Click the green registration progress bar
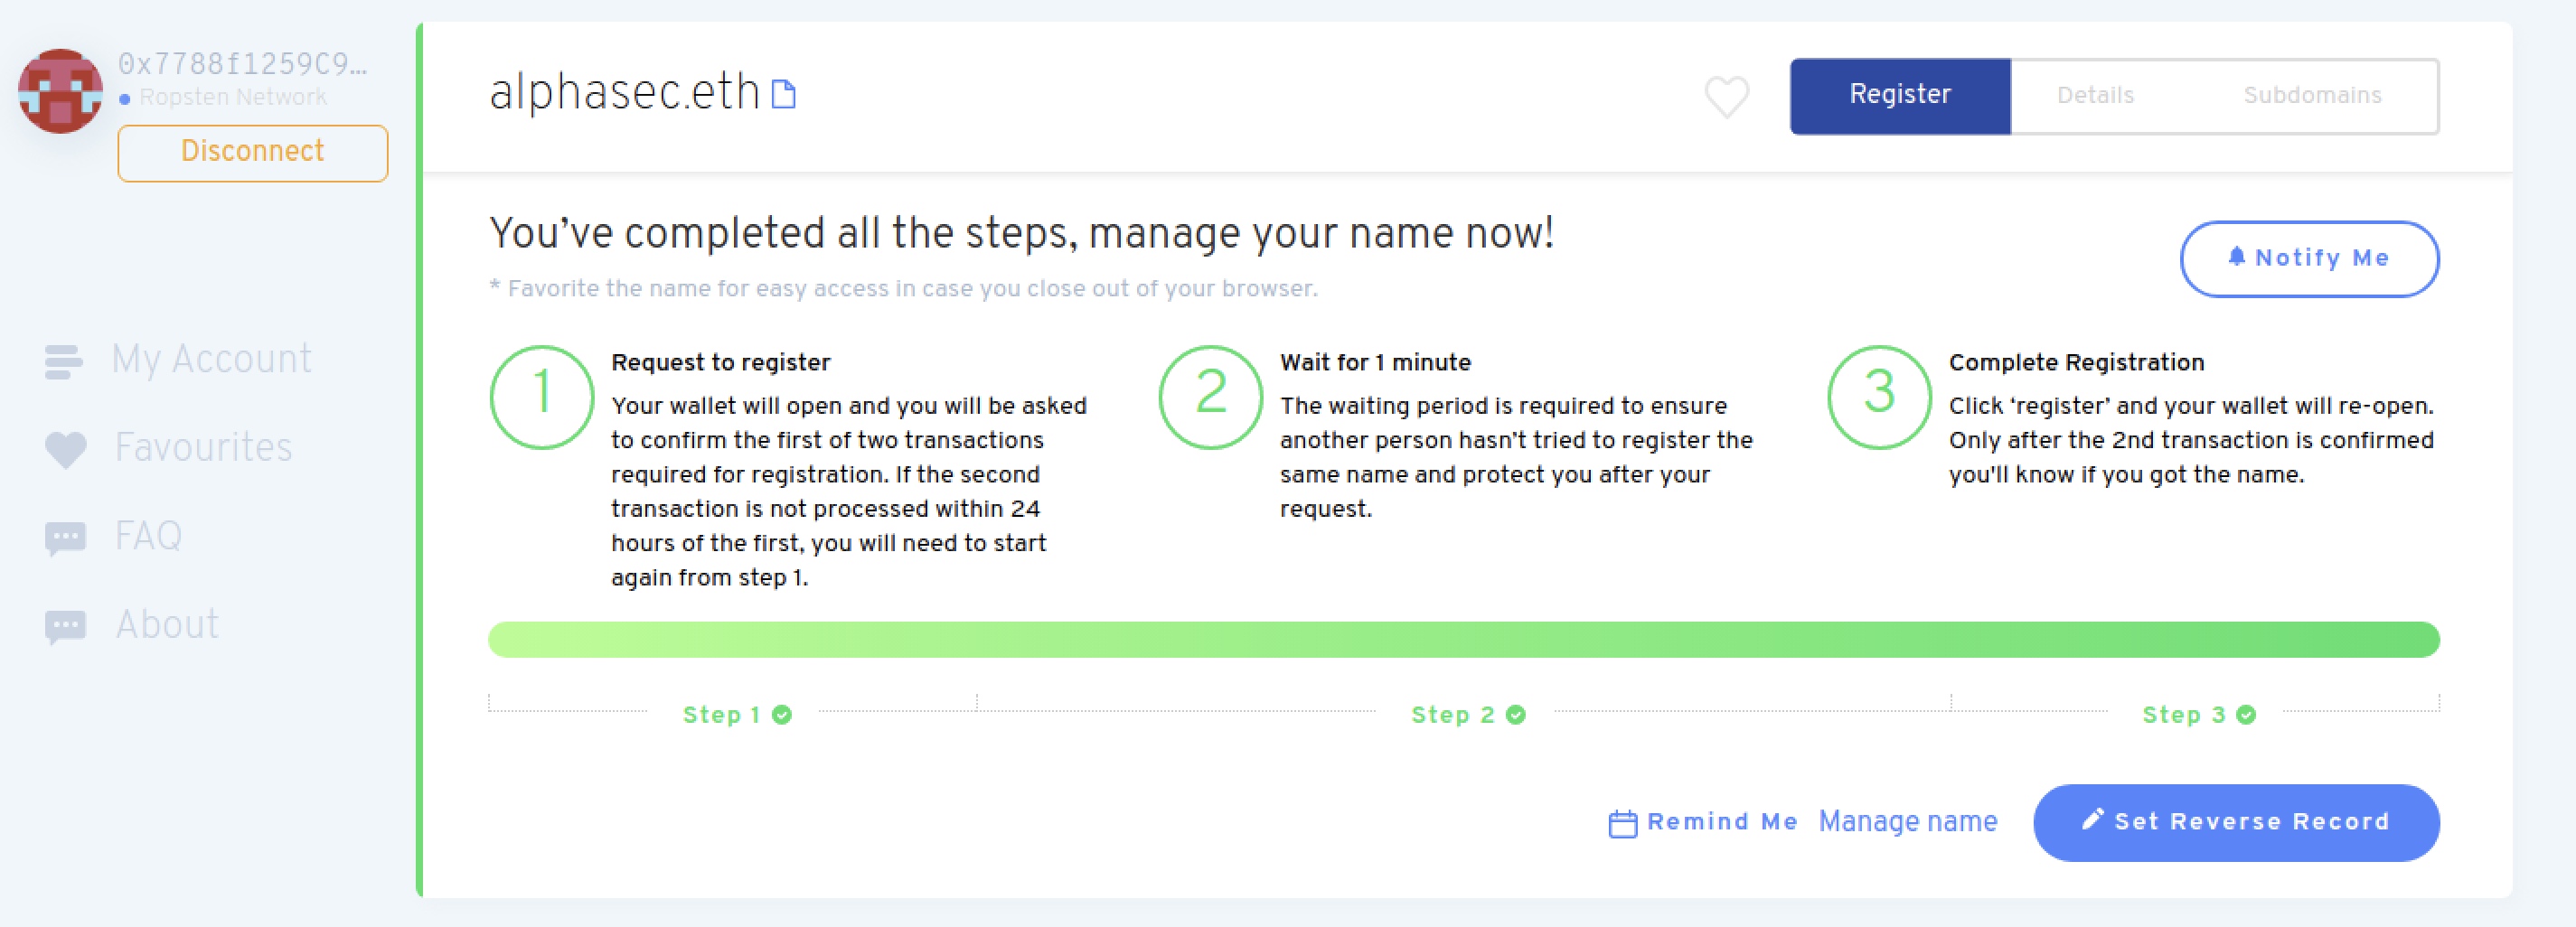 click(x=1463, y=639)
